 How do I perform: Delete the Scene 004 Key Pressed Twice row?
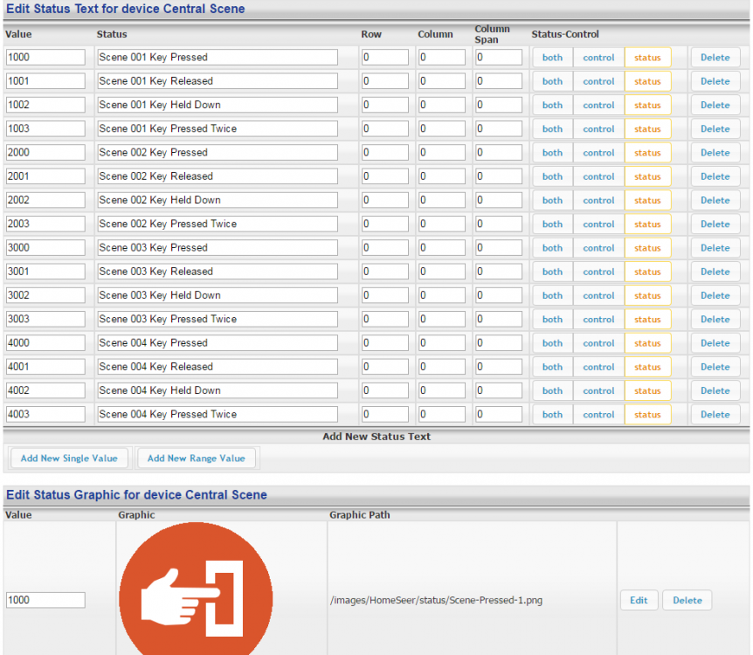(715, 415)
